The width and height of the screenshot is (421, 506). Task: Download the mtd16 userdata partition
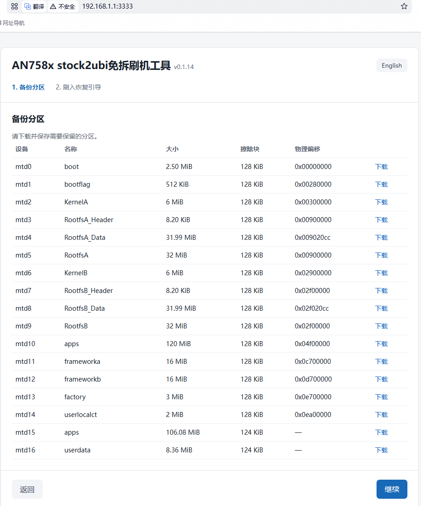click(x=382, y=451)
